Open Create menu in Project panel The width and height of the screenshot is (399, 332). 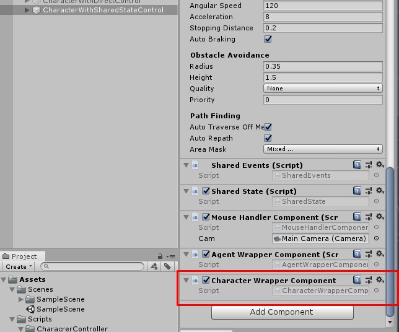(x=19, y=266)
